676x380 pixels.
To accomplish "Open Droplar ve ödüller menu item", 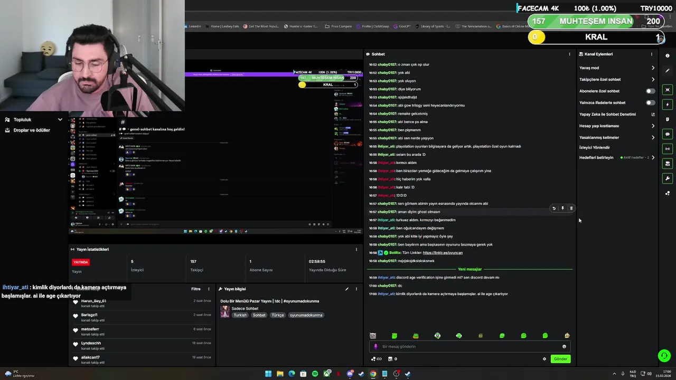I will (x=32, y=130).
